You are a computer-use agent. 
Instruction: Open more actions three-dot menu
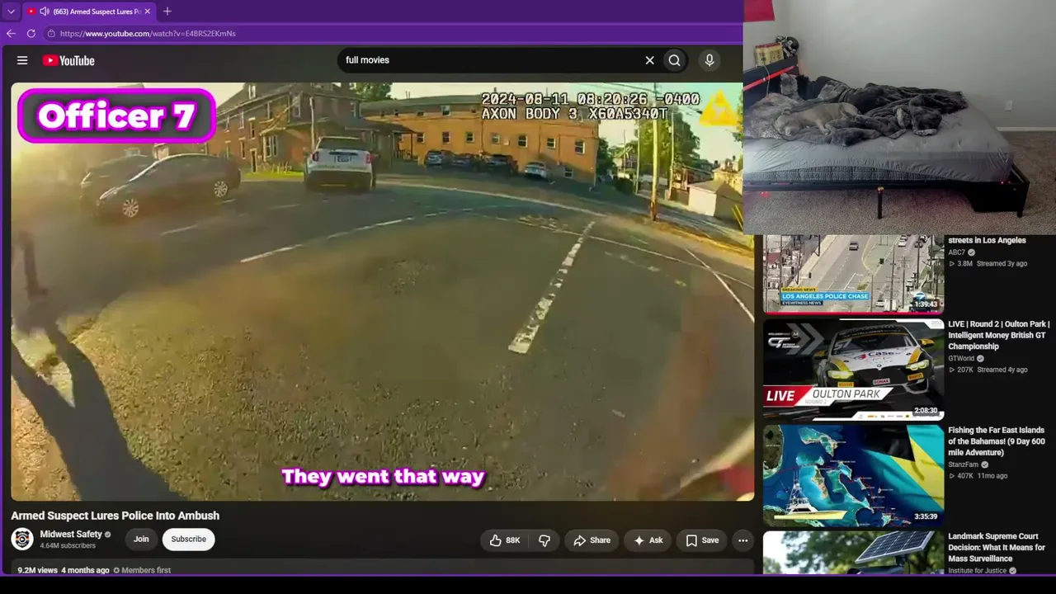[742, 540]
